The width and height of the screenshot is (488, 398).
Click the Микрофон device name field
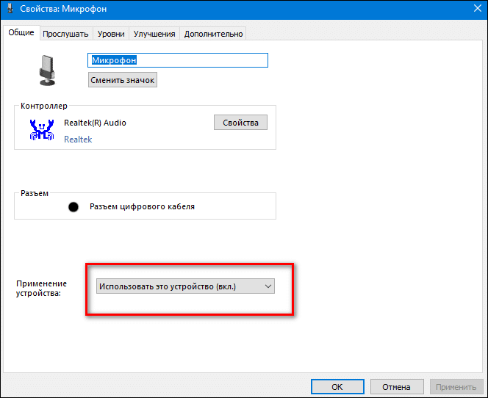[x=178, y=60]
